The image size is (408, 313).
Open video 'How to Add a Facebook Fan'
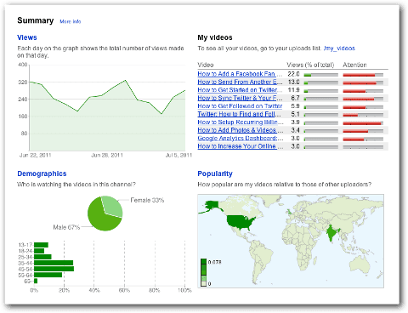coord(236,74)
